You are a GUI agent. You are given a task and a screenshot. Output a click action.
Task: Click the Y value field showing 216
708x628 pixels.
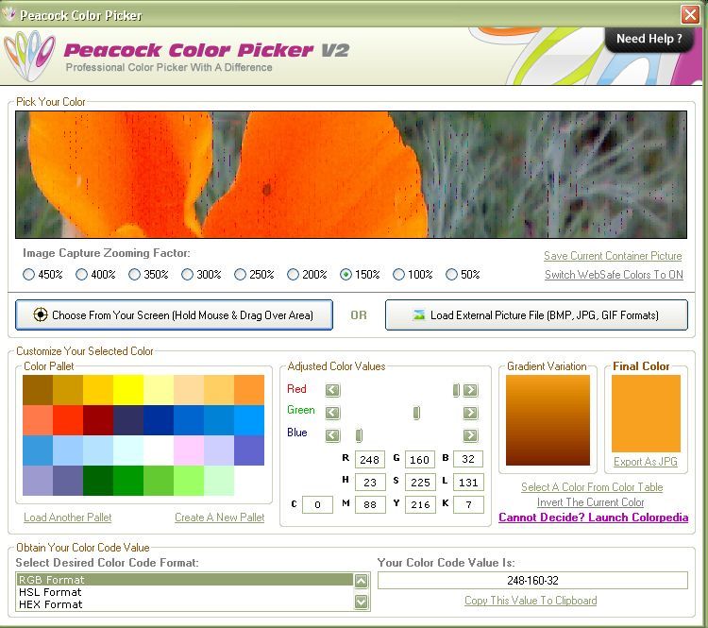click(420, 504)
